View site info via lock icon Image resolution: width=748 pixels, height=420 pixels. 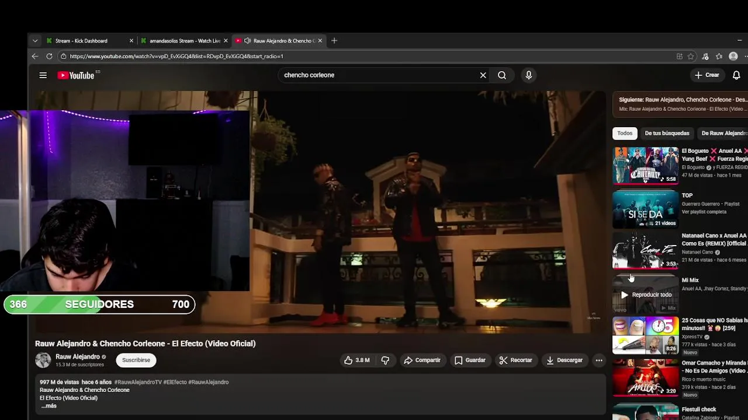point(63,57)
